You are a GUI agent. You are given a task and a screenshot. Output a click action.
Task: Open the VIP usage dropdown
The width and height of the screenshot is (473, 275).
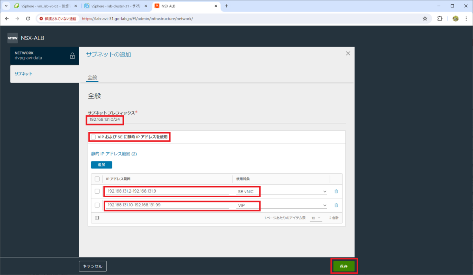pyautogui.click(x=281, y=205)
